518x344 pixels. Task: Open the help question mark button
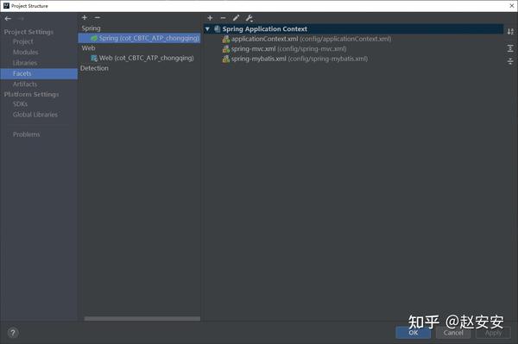click(x=13, y=333)
